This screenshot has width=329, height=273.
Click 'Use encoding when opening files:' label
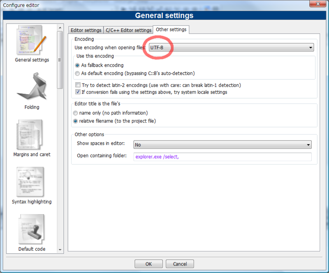coord(110,48)
